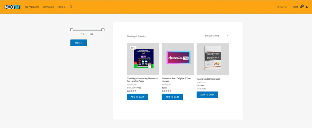Rate wordpress biginners book using stars
The height and width of the screenshot is (128, 312).
point(201,89)
